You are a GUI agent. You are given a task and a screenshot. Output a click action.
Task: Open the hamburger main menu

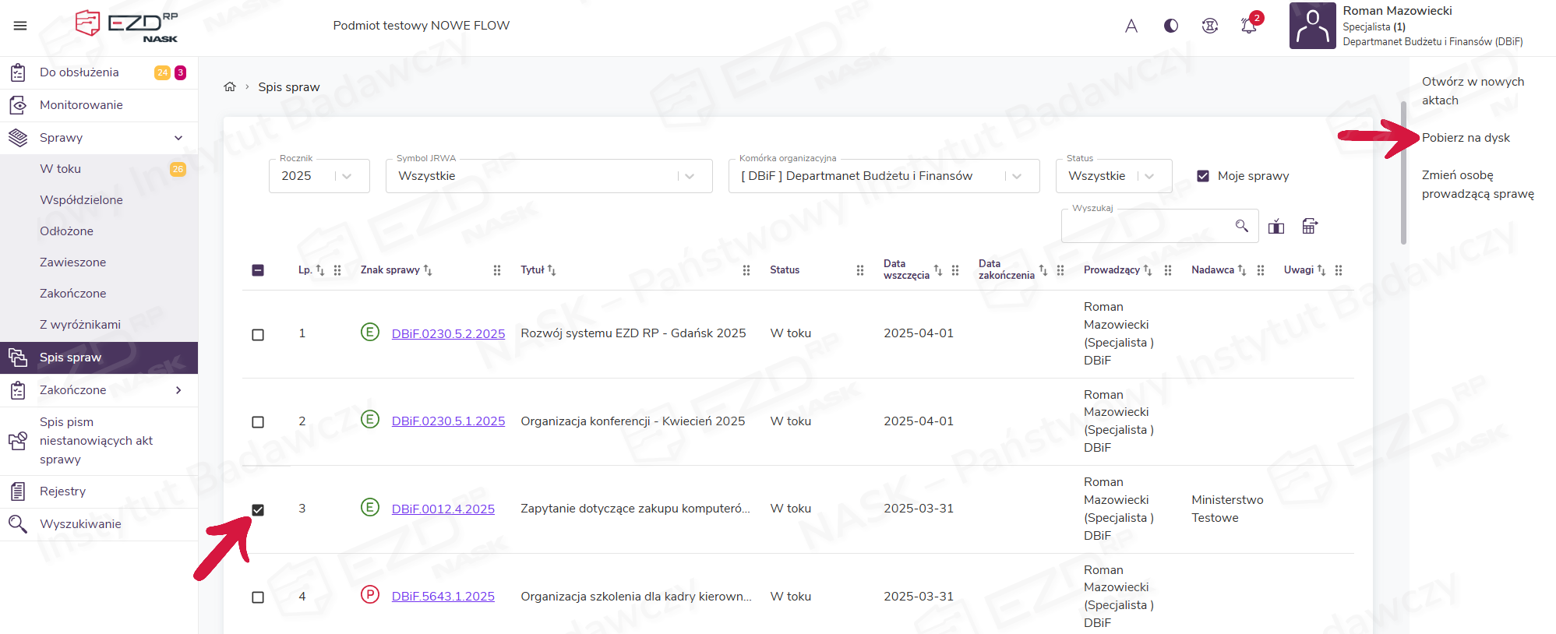click(x=20, y=26)
